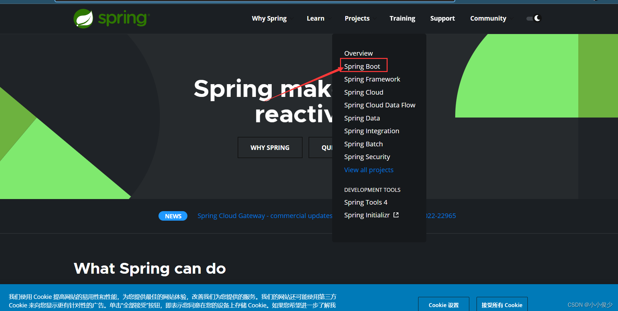618x311 pixels.
Task: Open the Community menu
Action: coord(488,18)
